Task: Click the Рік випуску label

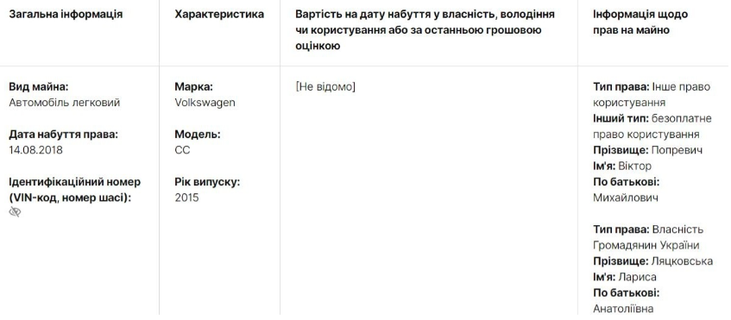Action: [207, 182]
